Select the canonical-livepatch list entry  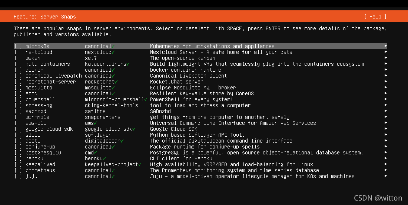[x=200, y=76]
